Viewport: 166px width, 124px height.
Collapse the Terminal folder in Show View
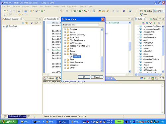[65, 54]
